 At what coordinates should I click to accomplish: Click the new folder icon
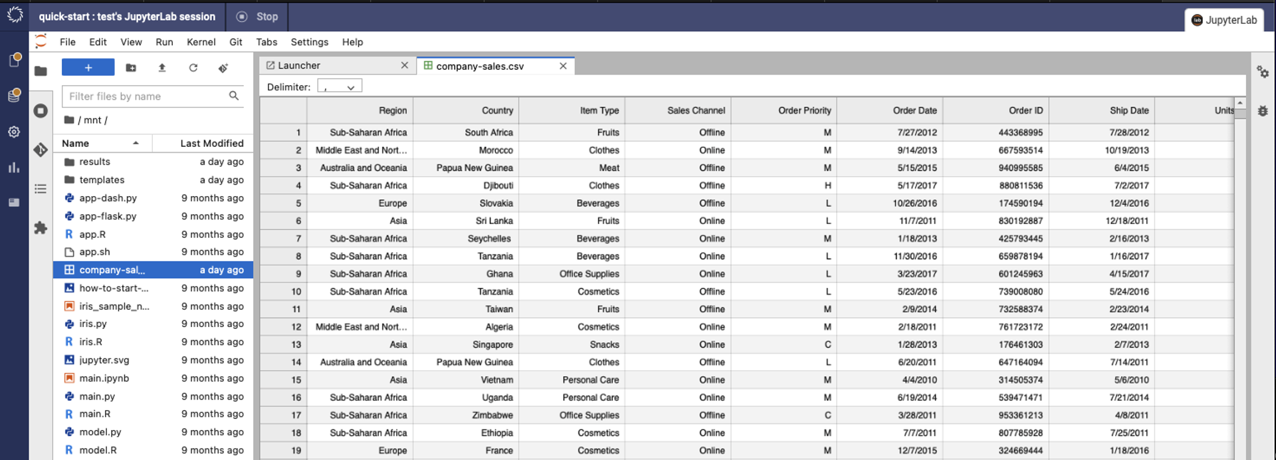coord(131,68)
